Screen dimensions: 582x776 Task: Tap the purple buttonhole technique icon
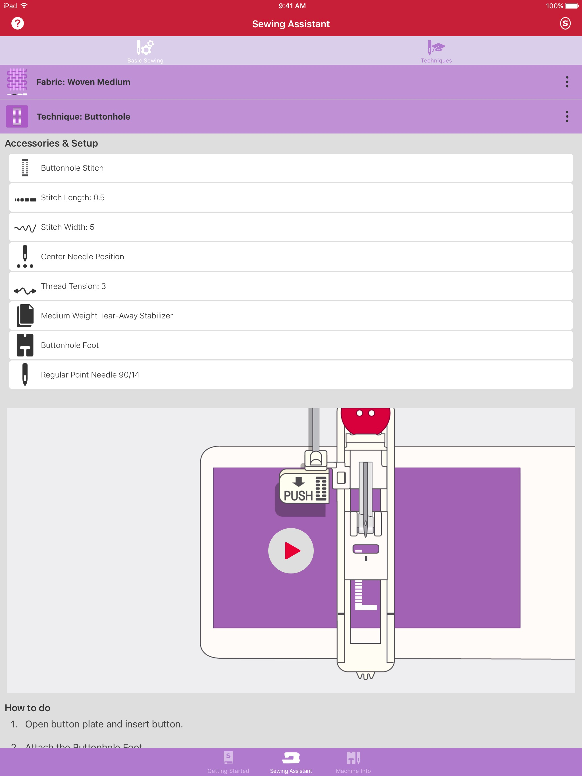17,116
